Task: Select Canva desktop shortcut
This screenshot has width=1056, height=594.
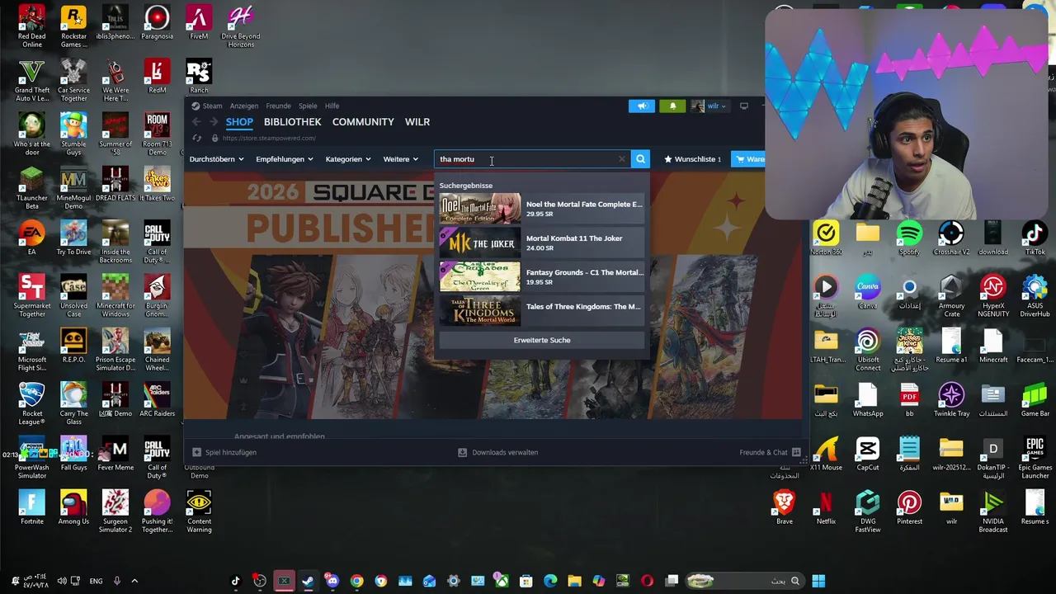Action: click(867, 292)
